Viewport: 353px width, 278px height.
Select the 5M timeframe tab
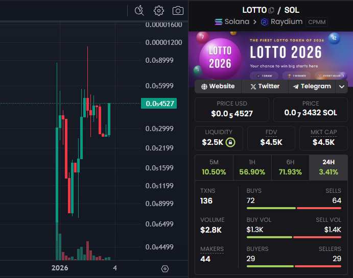214,167
